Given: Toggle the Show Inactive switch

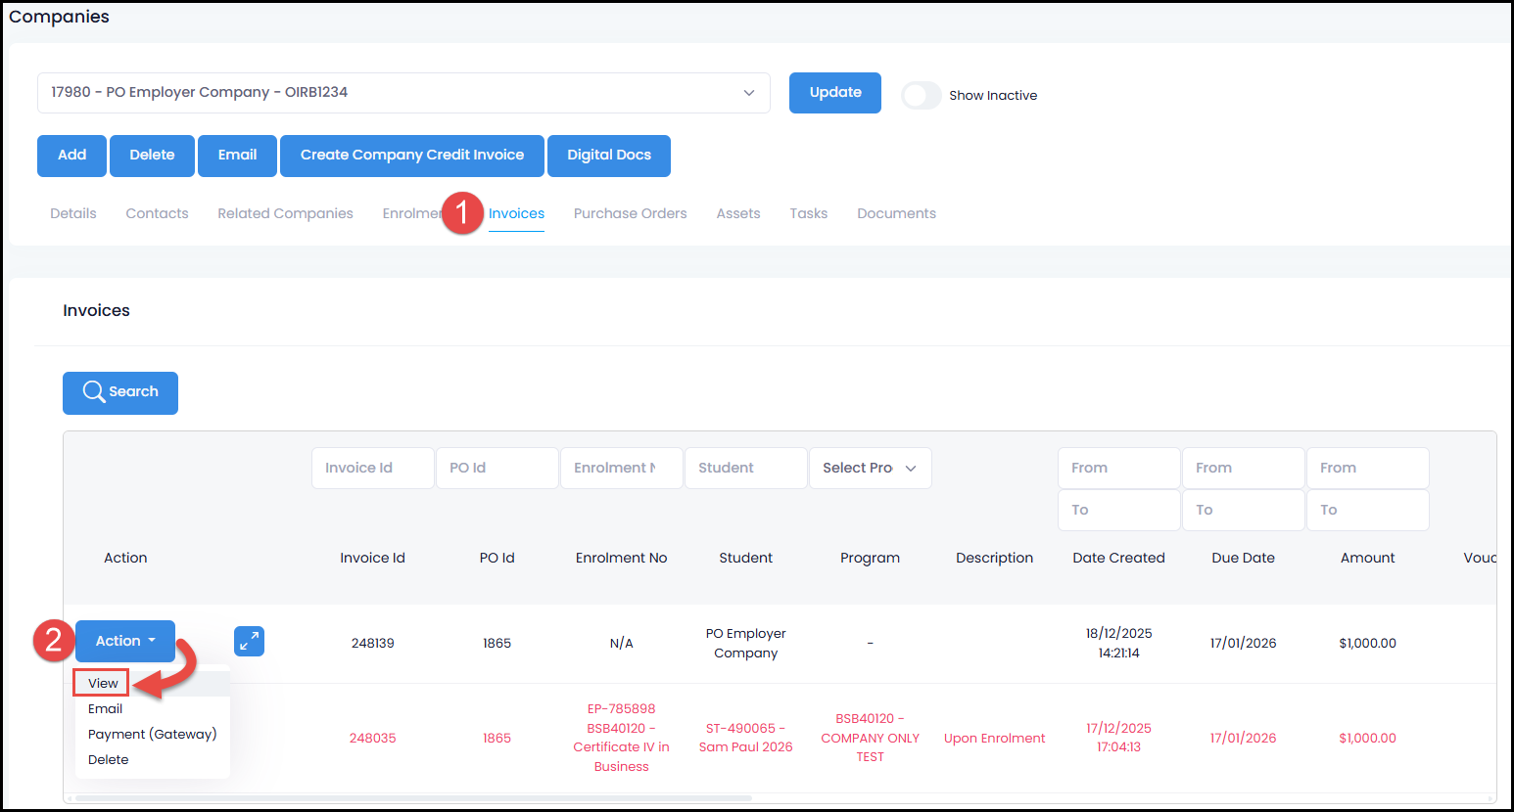Looking at the screenshot, I should 921,95.
